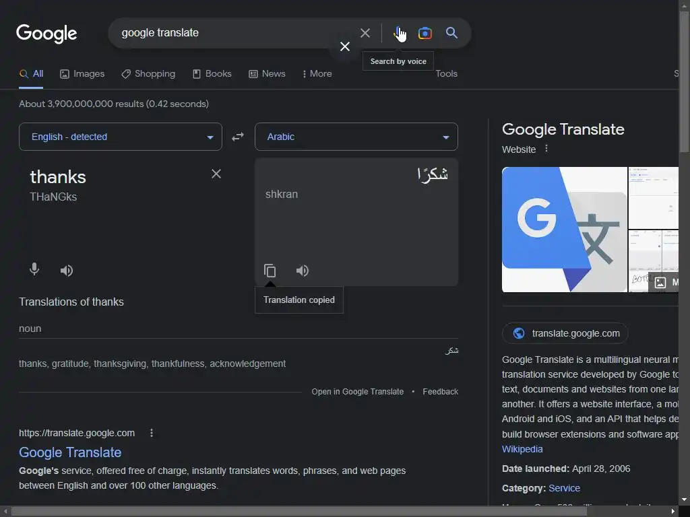690x517 pixels.
Task: Translate by voice microphone icon
Action: point(34,269)
